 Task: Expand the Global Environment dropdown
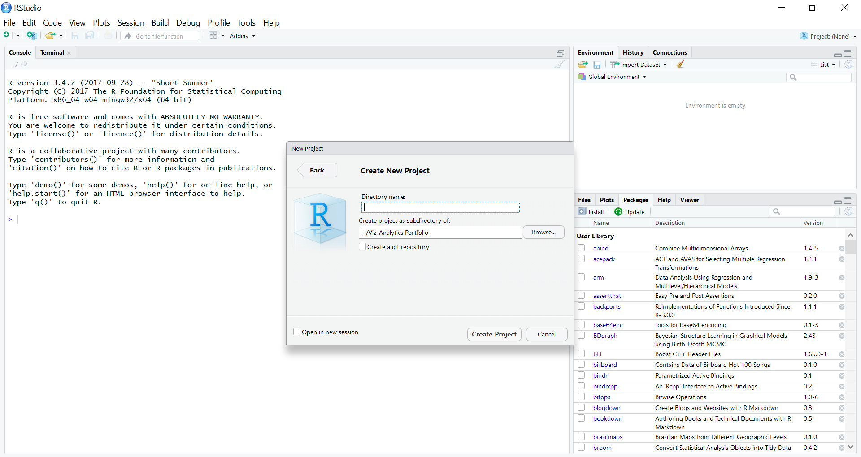click(613, 77)
